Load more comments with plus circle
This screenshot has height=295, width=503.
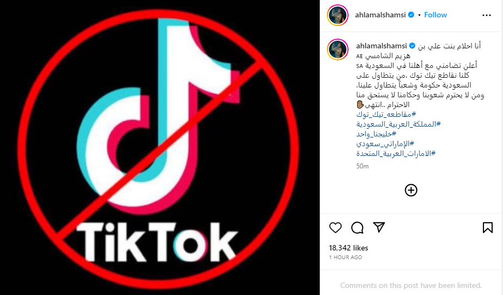coord(411,190)
